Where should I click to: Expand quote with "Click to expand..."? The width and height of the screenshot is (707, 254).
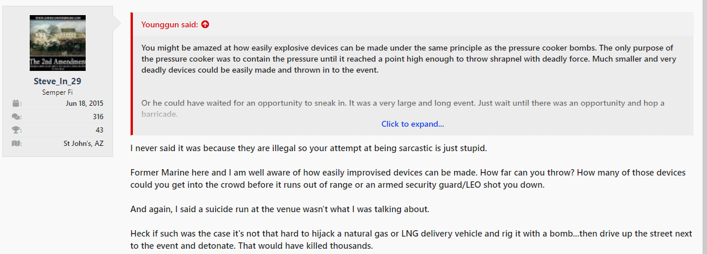pyautogui.click(x=412, y=124)
